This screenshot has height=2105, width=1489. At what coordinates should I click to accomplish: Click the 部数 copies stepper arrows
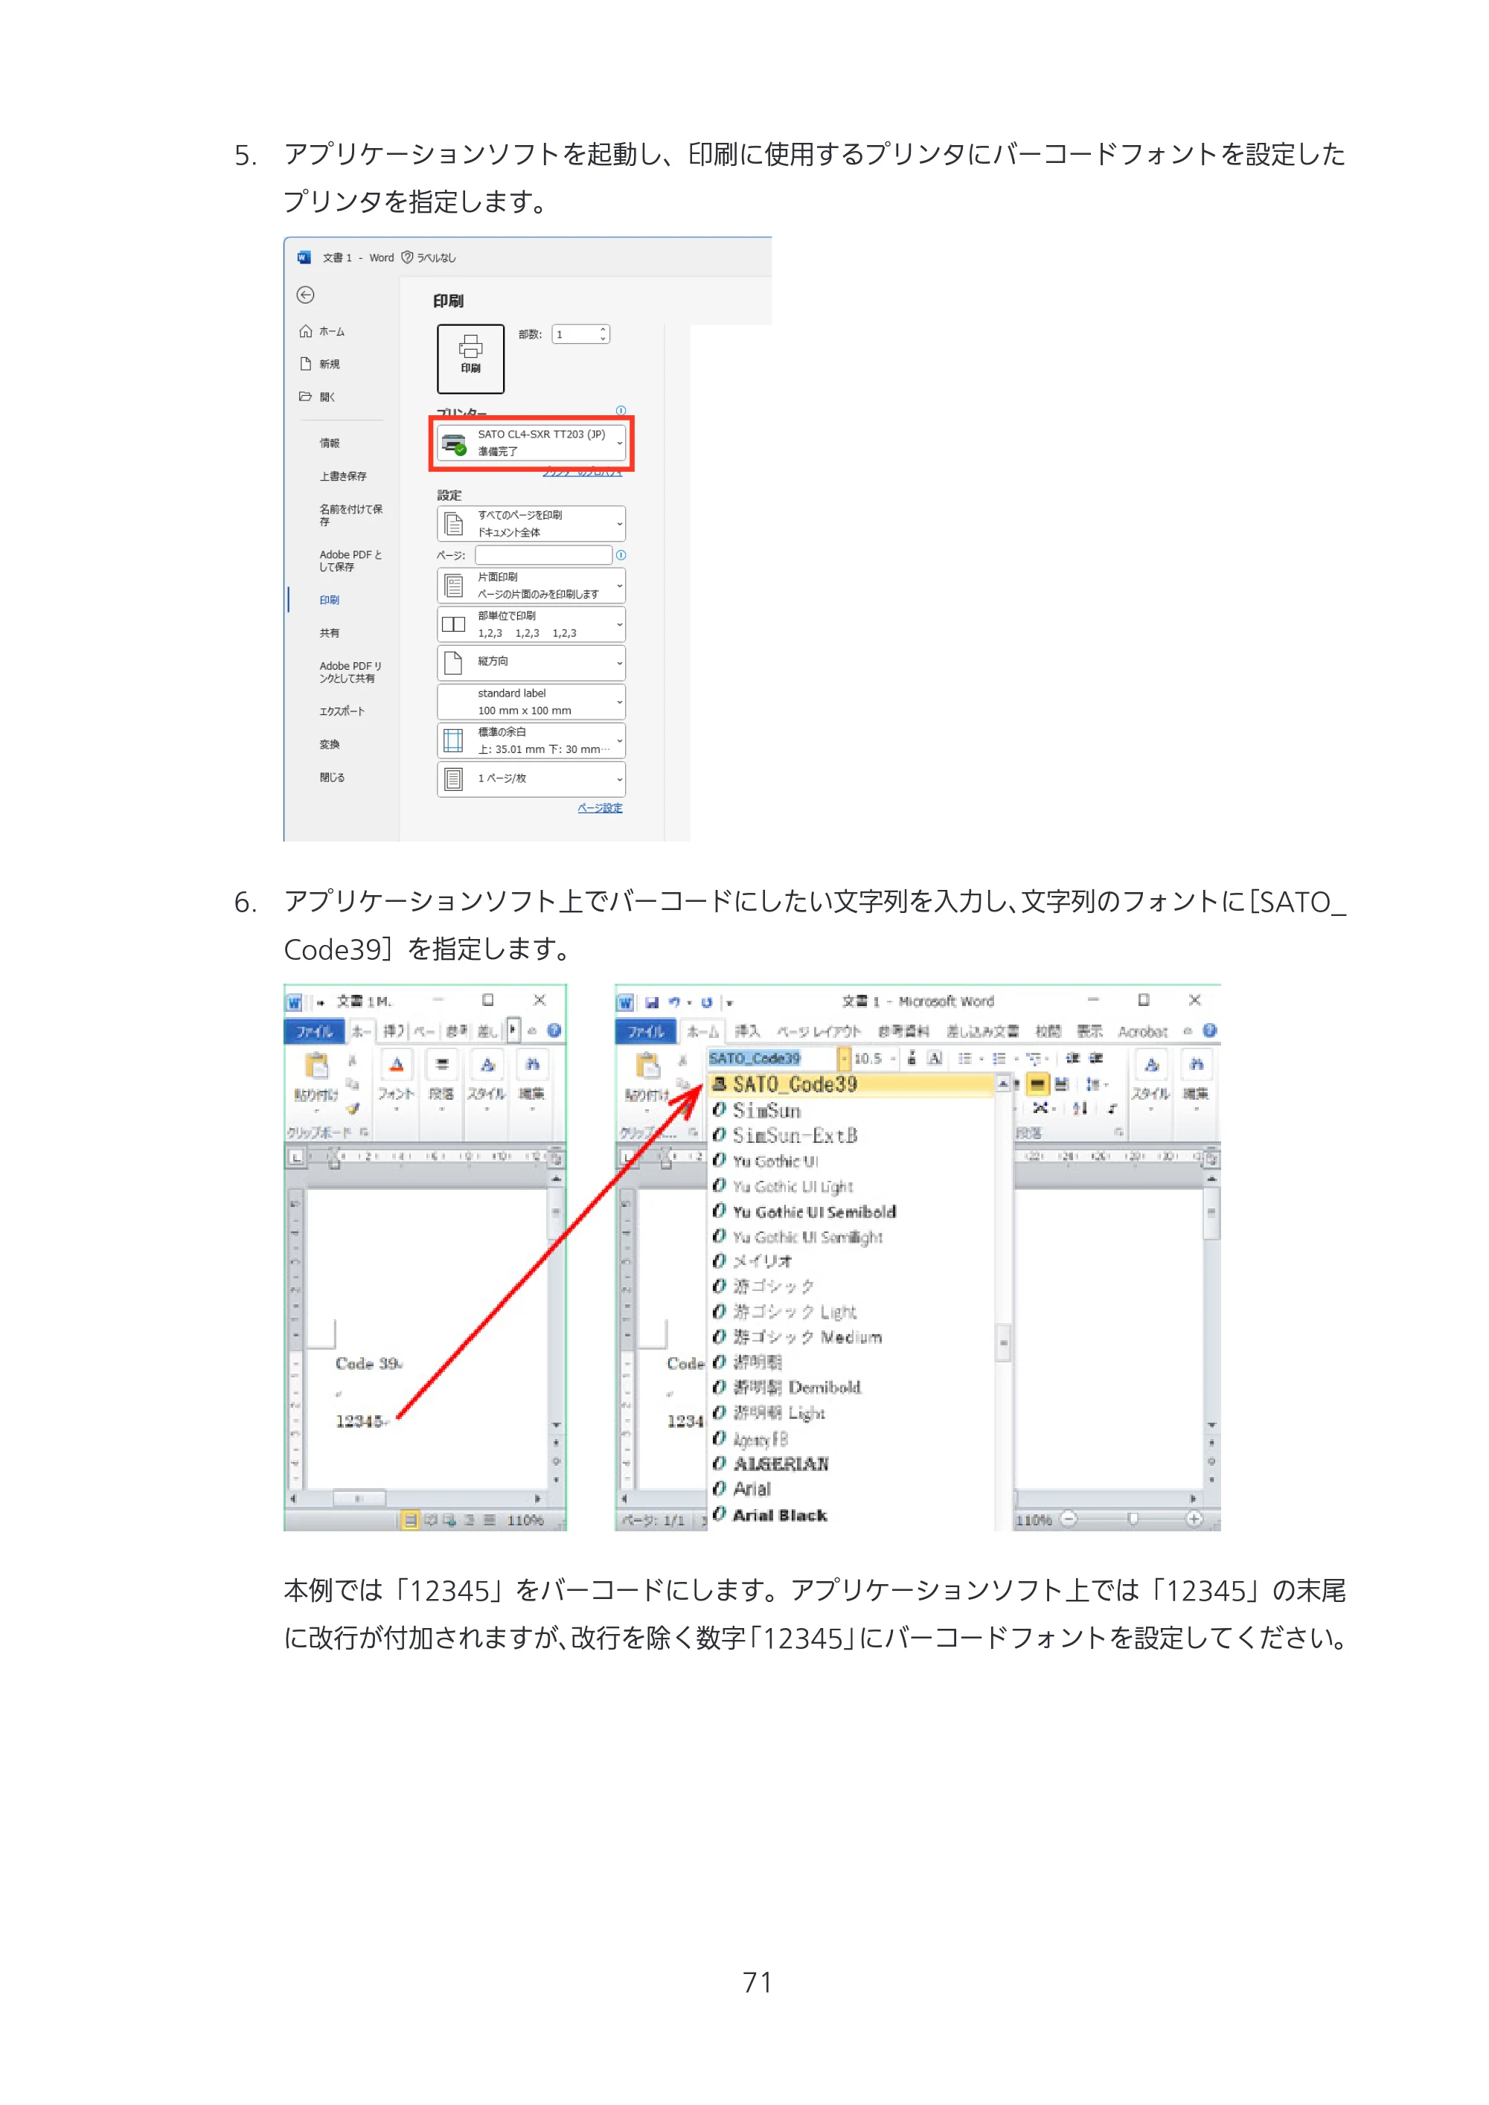pyautogui.click(x=603, y=335)
